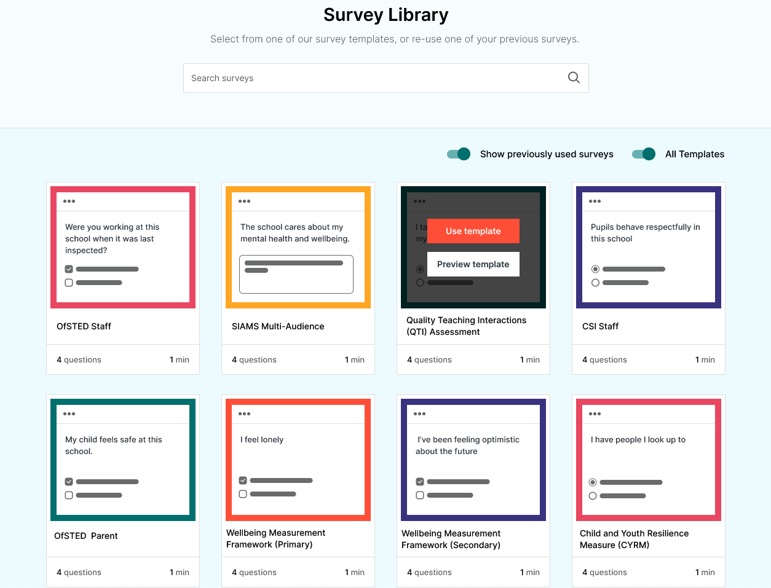
Task: Turn off the All Templates toggle
Action: coord(643,154)
